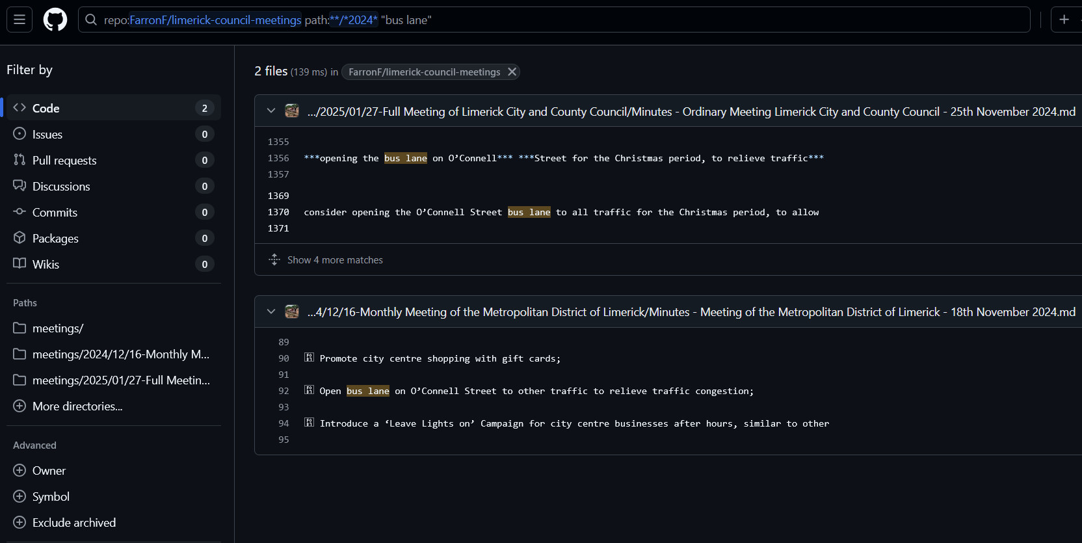Click 'consider opening the O'Connell Street' code line

point(561,212)
